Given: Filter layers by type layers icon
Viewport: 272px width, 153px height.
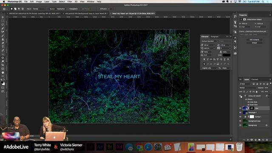Looking at the screenshot, I should click(261, 84).
